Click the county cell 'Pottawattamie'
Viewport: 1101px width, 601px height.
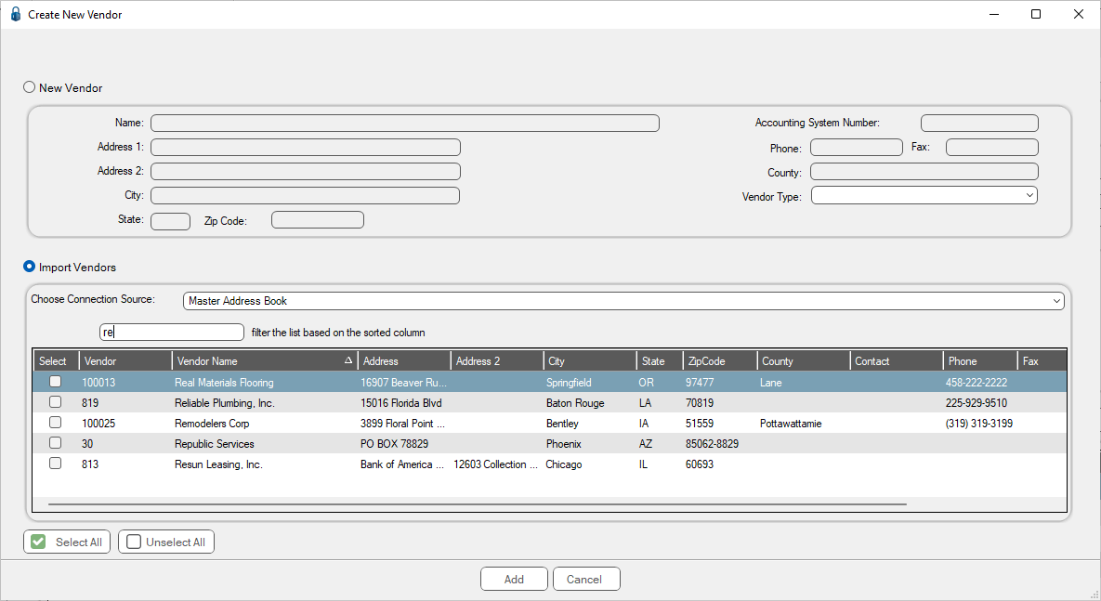pos(791,424)
